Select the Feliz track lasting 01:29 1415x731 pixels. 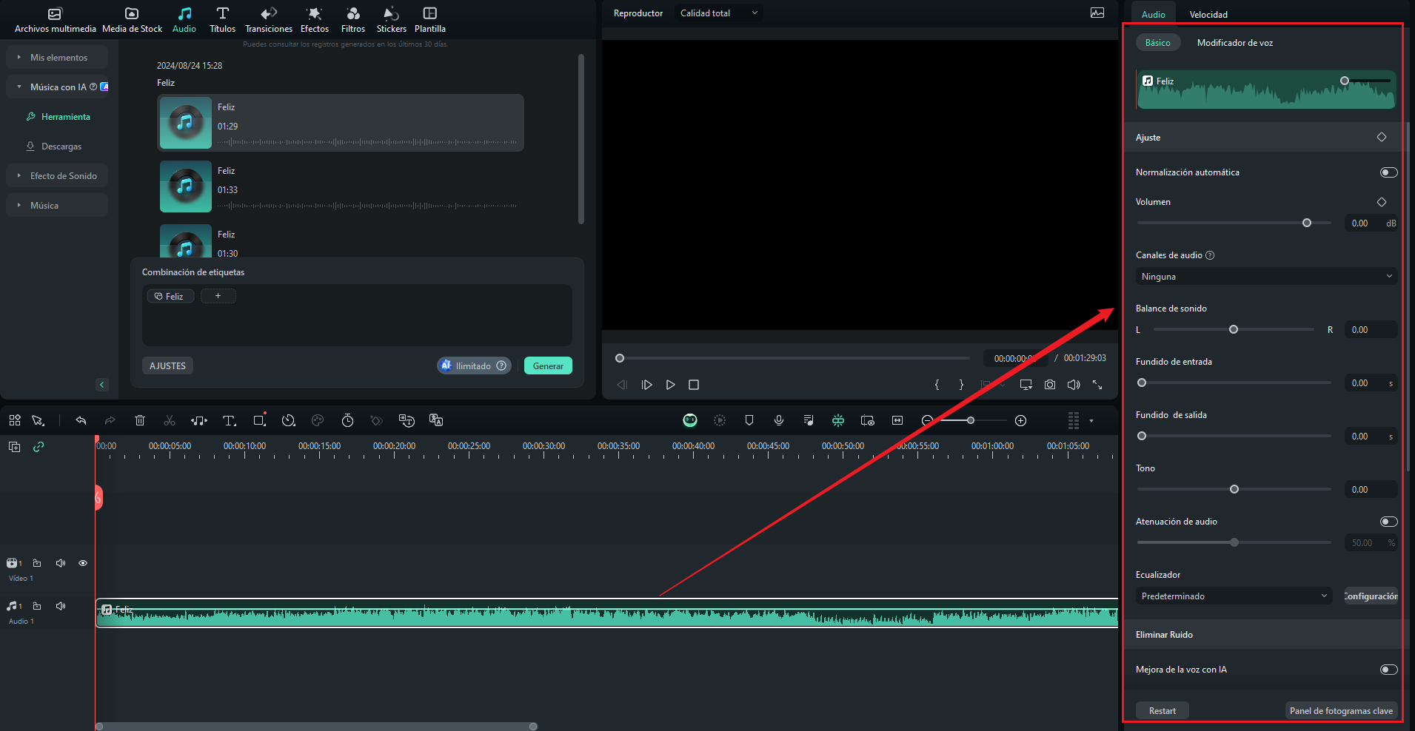pyautogui.click(x=341, y=123)
